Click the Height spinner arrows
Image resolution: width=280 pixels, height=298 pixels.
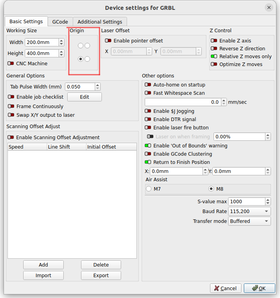[x=61, y=53]
